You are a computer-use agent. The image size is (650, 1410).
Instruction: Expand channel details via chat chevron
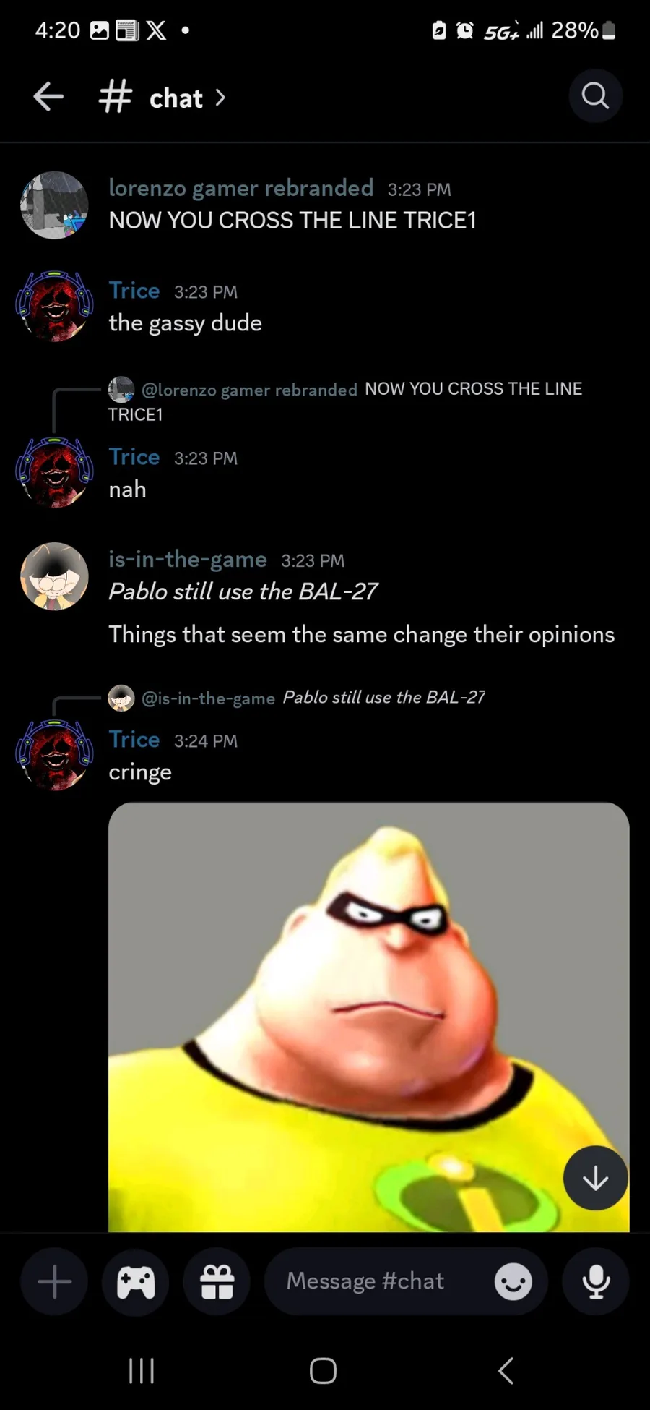220,98
